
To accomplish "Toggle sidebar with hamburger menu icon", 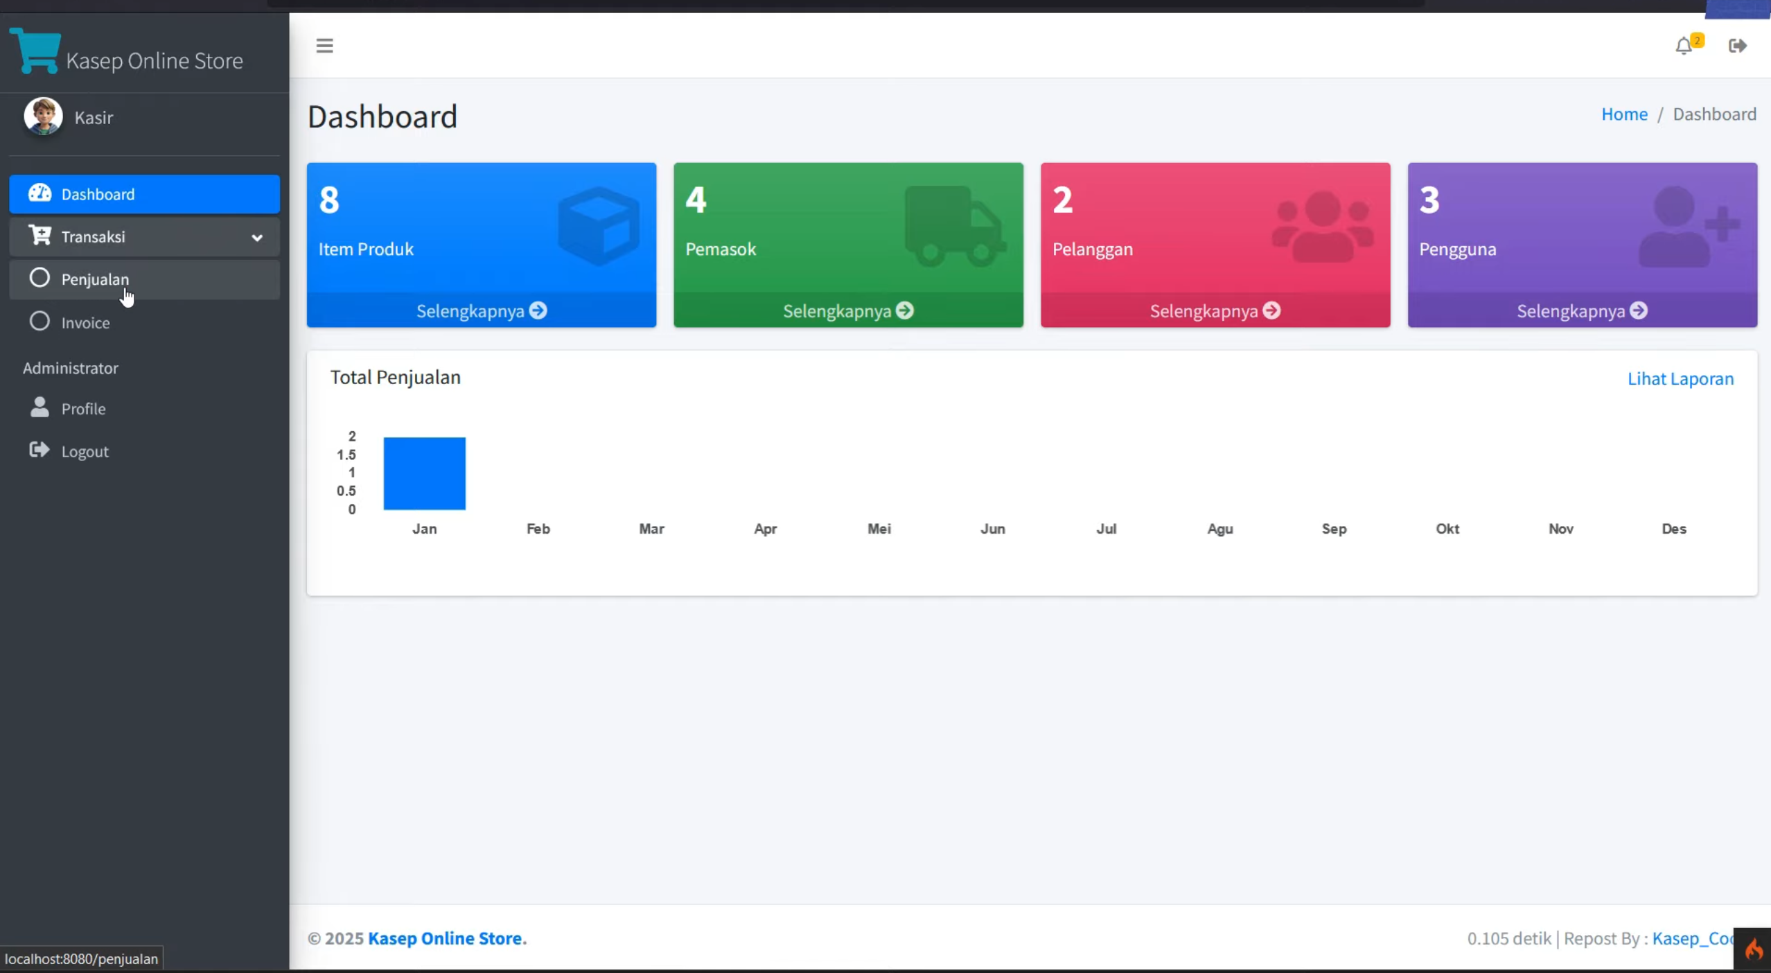I will click(324, 46).
